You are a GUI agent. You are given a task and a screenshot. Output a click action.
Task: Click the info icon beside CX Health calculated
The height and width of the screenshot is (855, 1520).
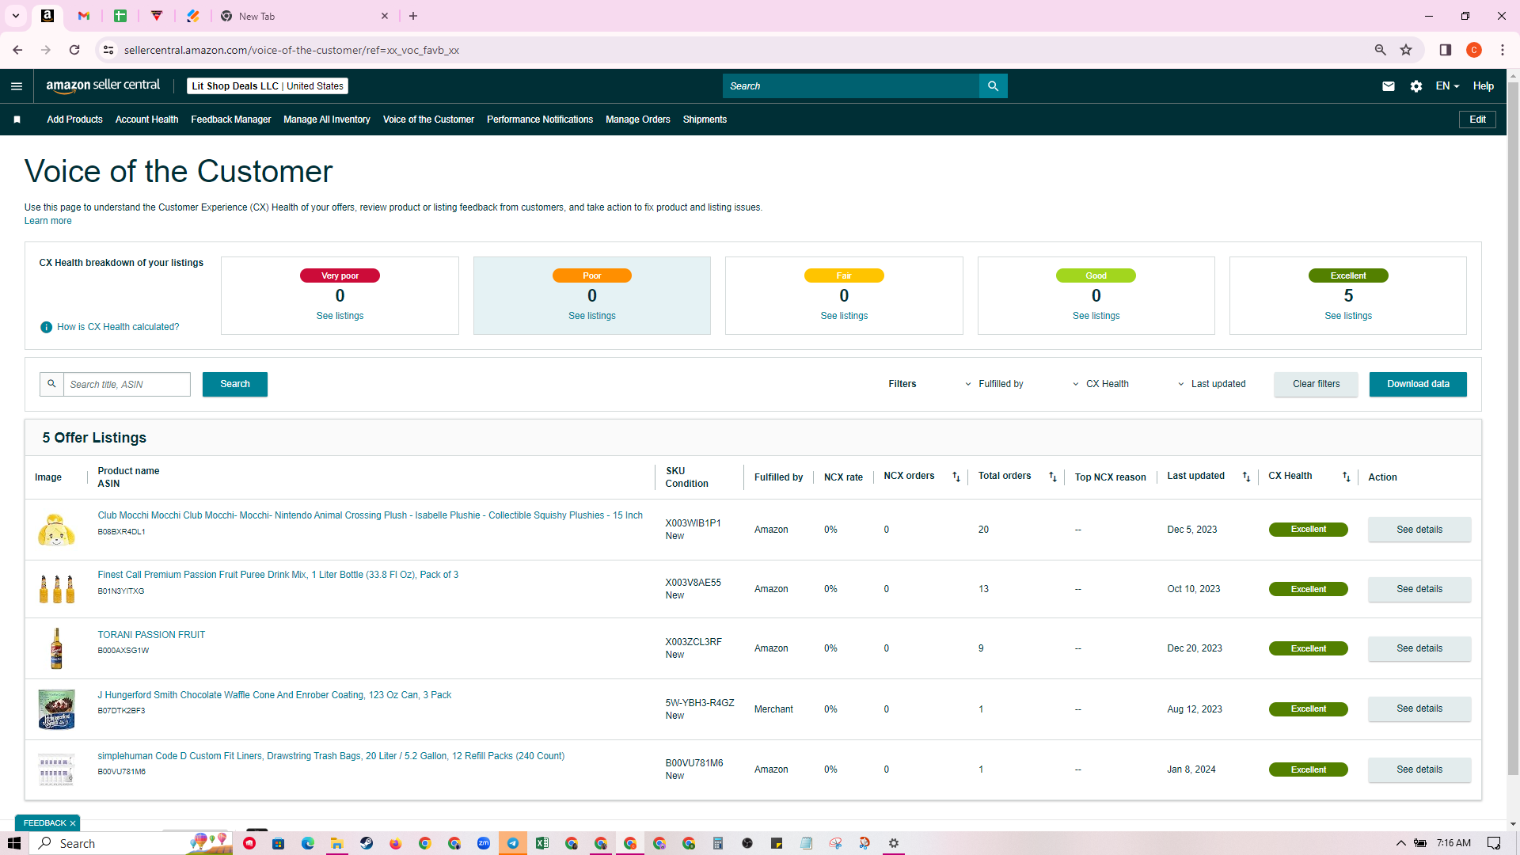(47, 327)
